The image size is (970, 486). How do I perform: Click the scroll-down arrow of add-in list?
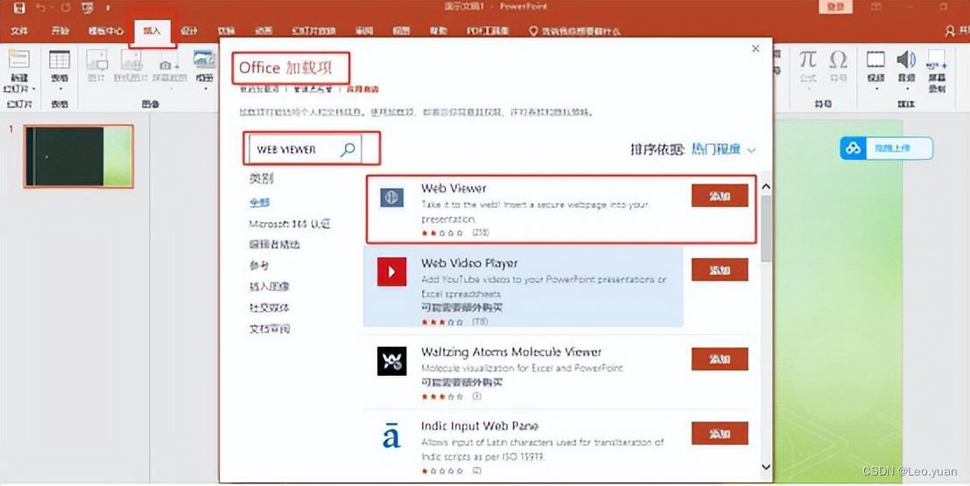[766, 467]
